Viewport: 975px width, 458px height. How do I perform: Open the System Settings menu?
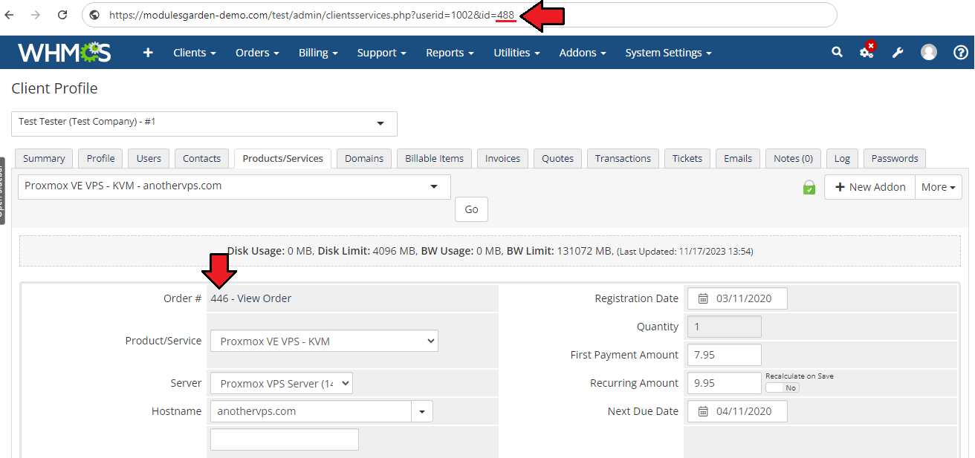pos(668,53)
